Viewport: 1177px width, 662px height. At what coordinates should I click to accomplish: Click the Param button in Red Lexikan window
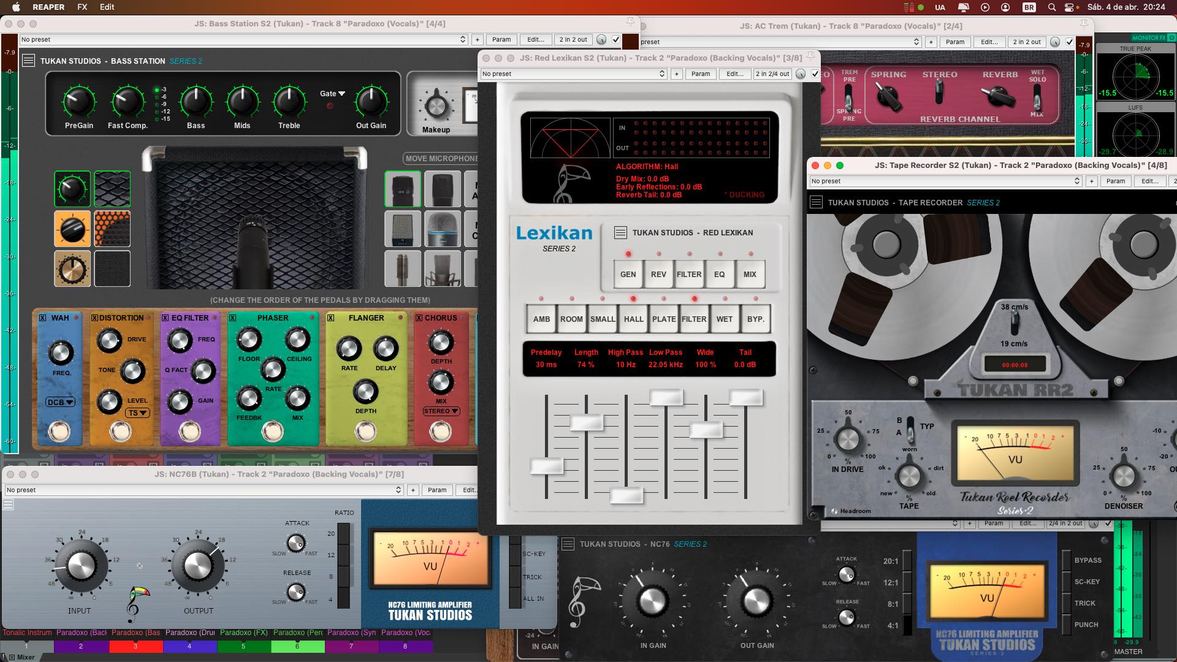701,74
